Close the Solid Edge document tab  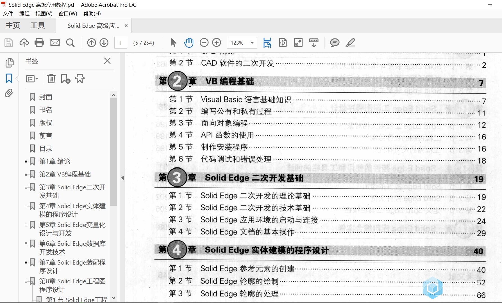click(x=126, y=26)
